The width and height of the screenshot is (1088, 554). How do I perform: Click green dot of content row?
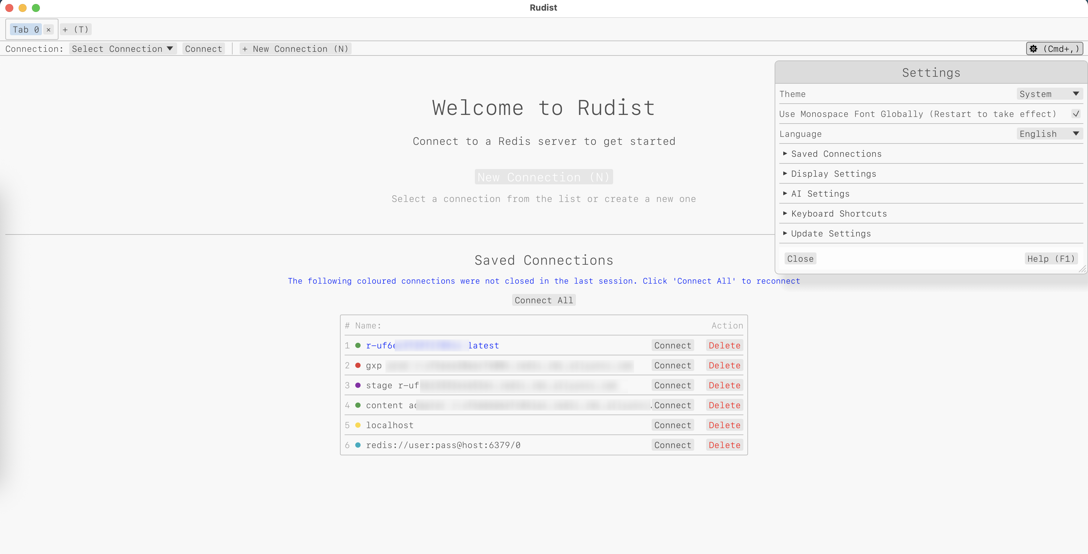pos(358,405)
